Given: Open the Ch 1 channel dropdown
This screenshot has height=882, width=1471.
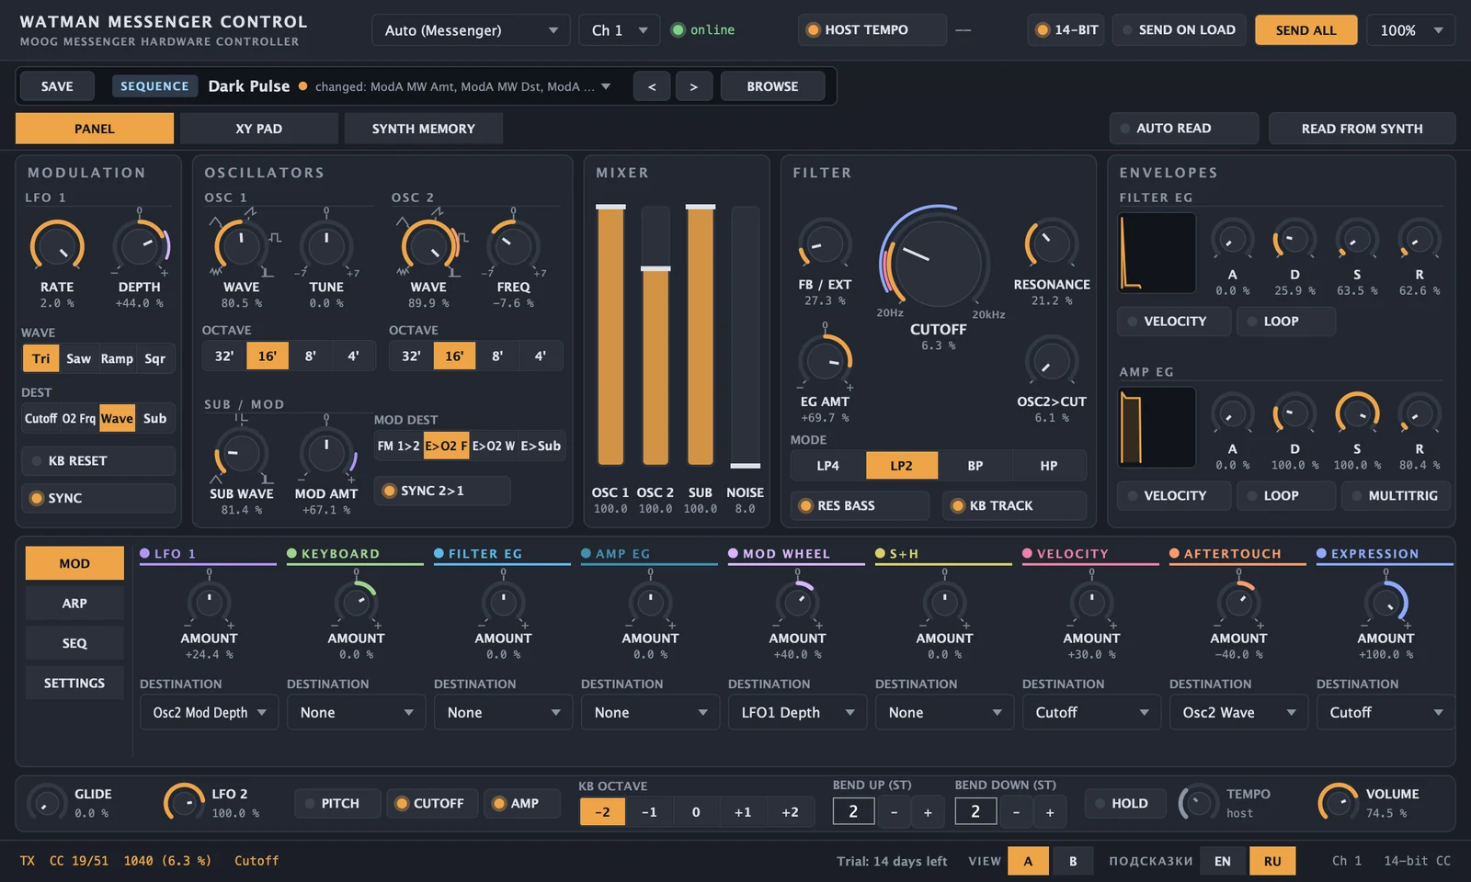Looking at the screenshot, I should tap(620, 30).
